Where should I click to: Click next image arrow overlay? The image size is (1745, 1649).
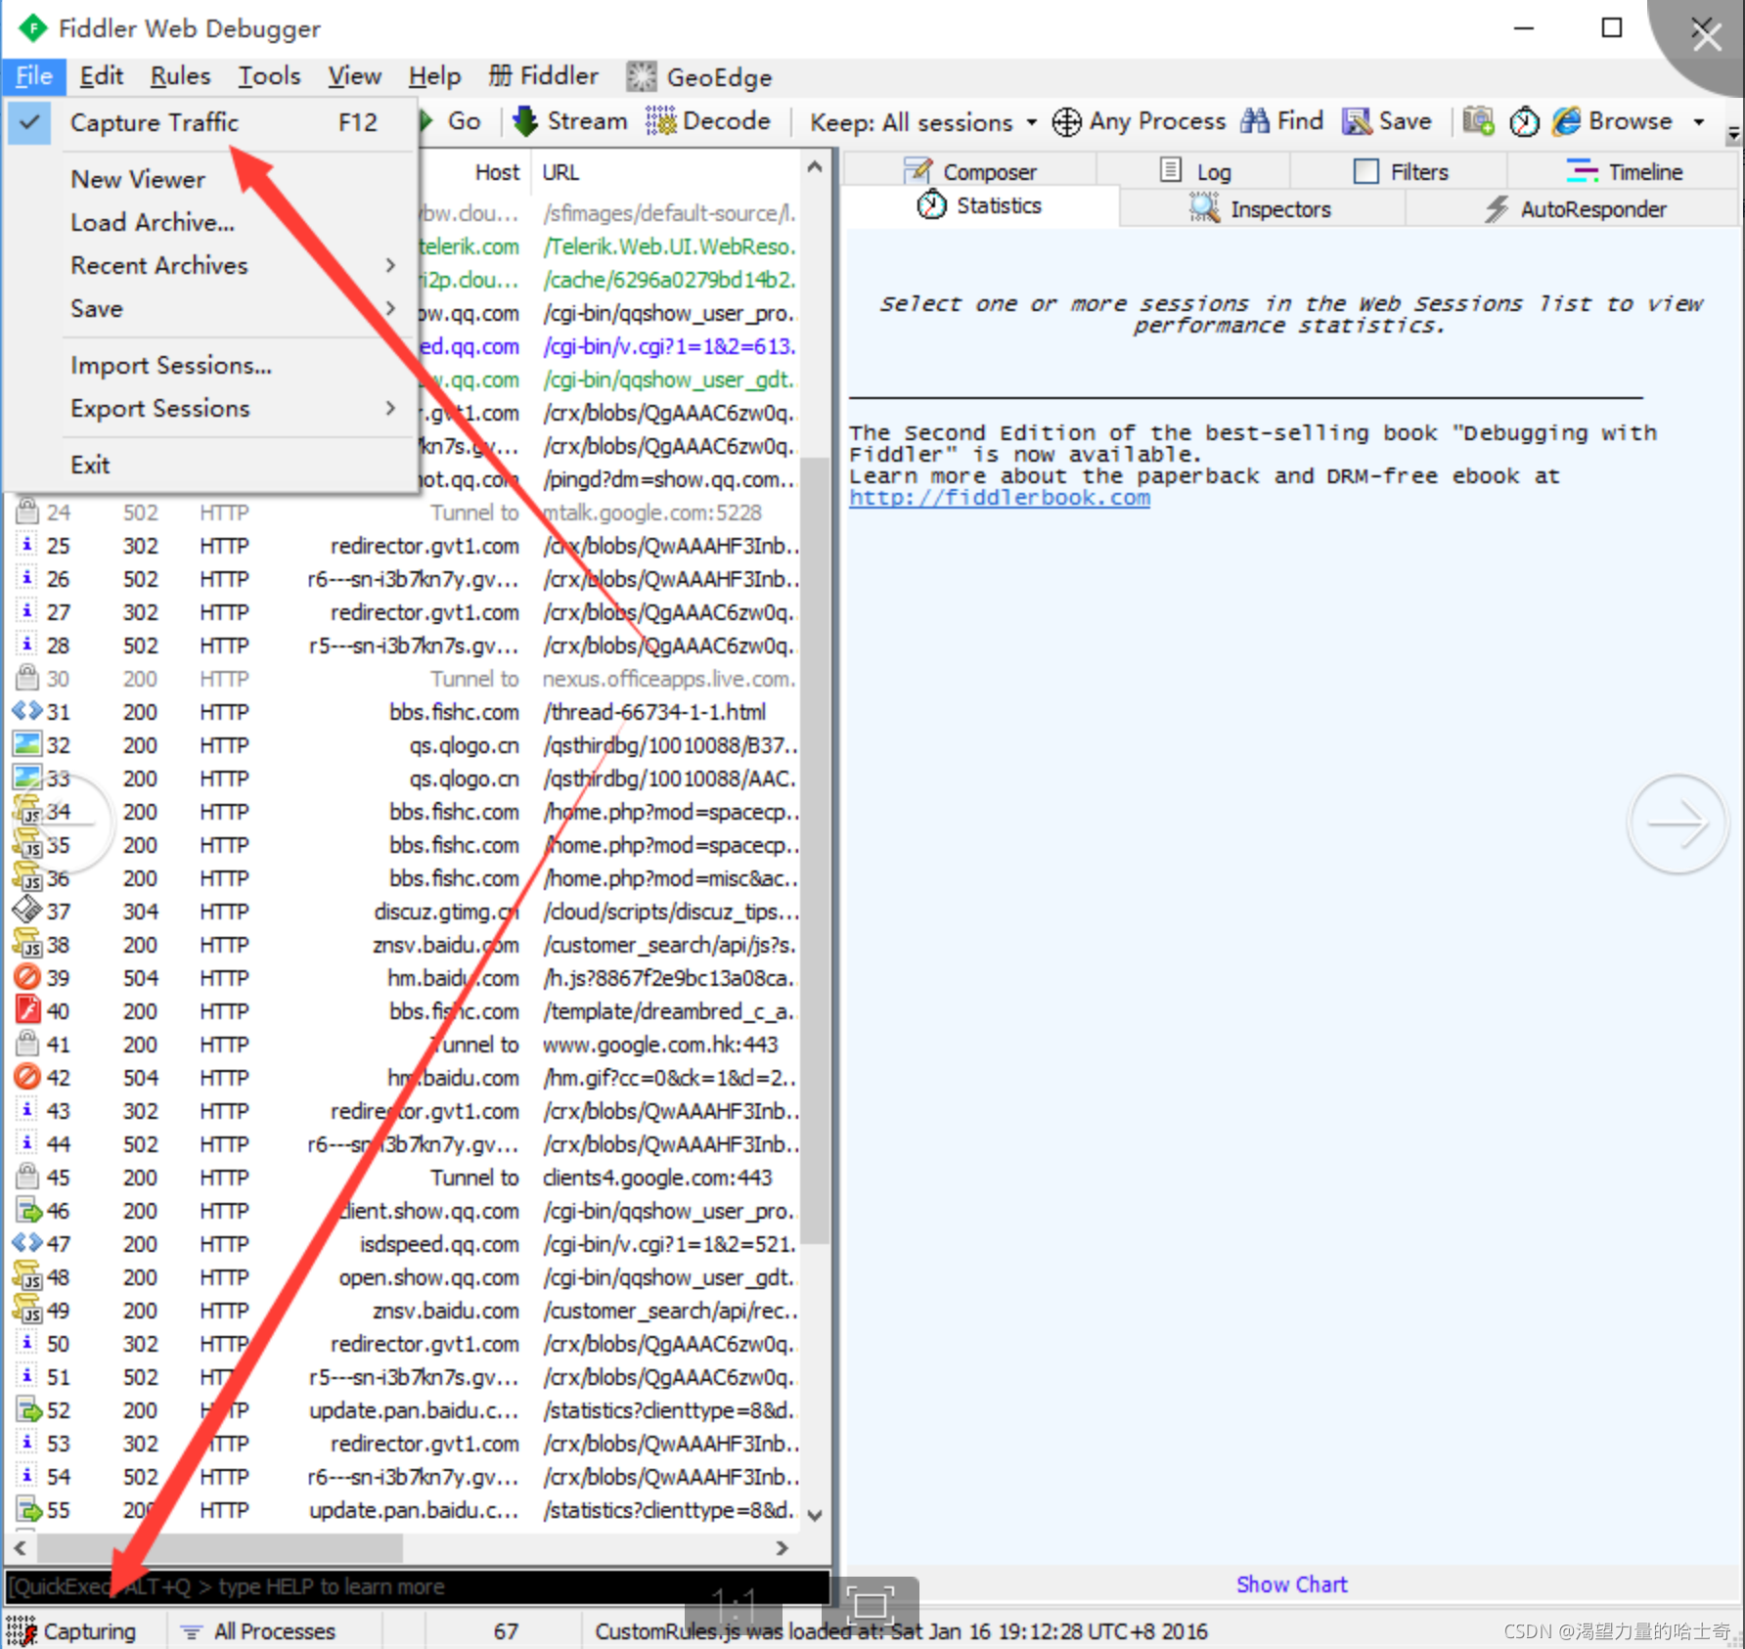1677,824
